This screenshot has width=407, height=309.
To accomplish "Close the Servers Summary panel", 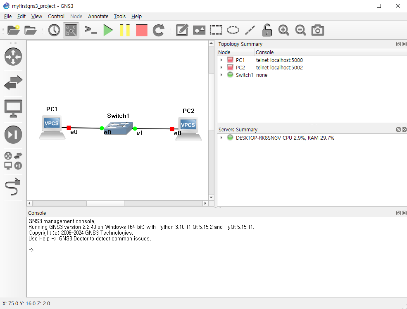I will pos(404,129).
